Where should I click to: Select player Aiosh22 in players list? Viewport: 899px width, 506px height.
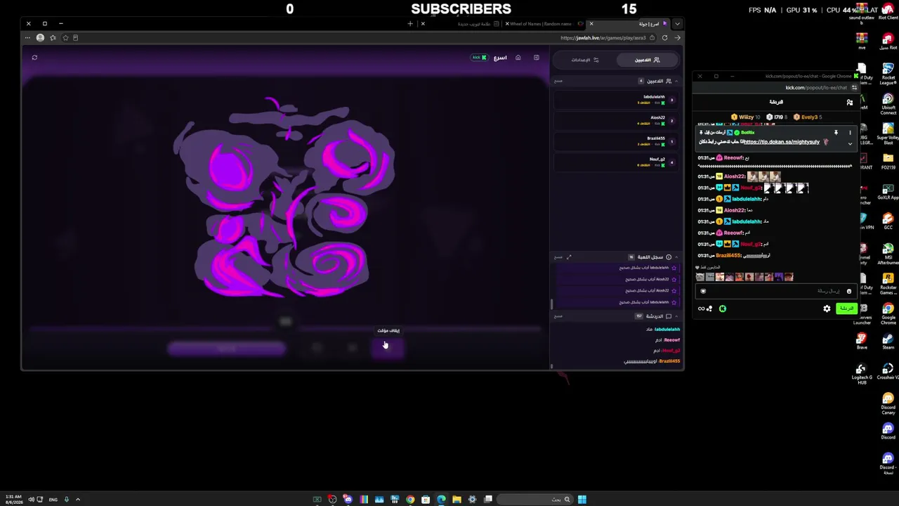coord(616,120)
